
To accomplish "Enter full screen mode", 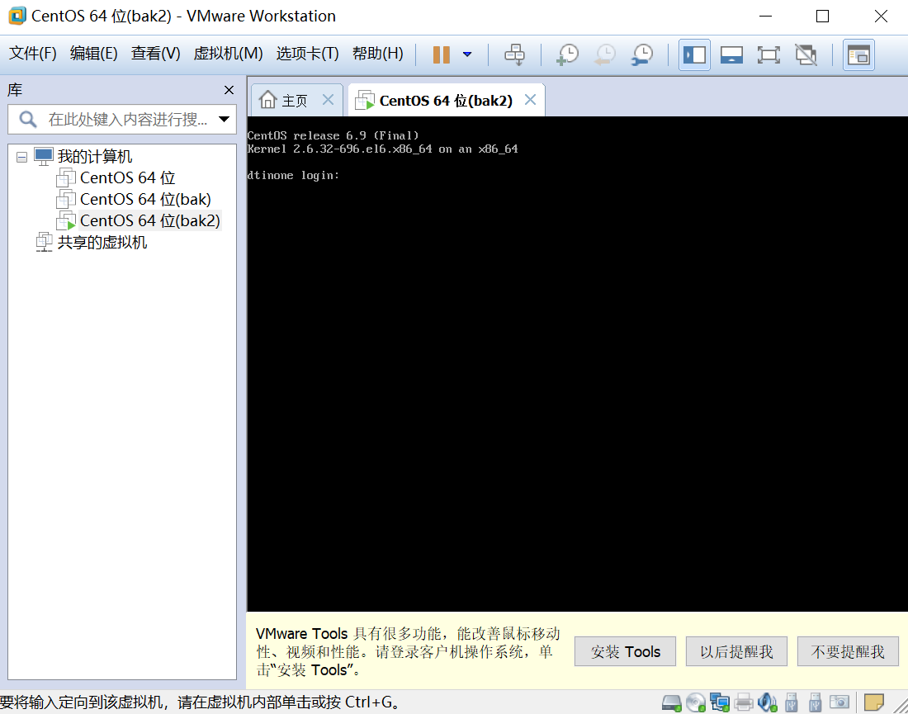I will click(x=768, y=55).
